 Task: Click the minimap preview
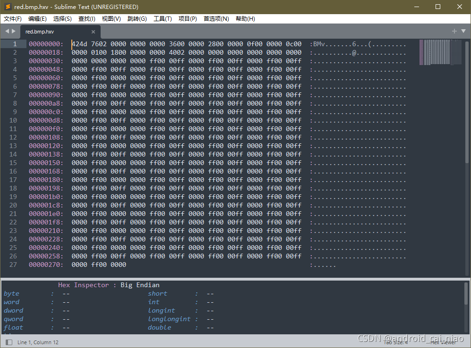click(441, 52)
